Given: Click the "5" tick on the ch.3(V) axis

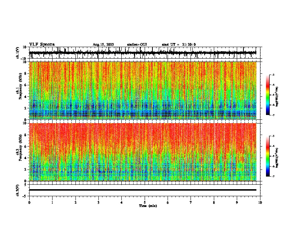Looking at the screenshot, I should 26,185.
